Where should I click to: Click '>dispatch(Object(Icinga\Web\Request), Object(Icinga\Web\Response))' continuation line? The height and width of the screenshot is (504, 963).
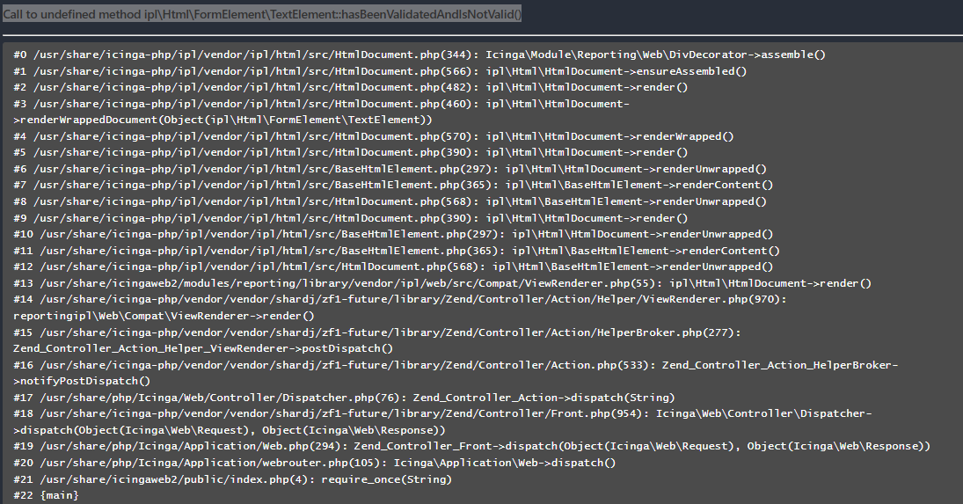(230, 430)
